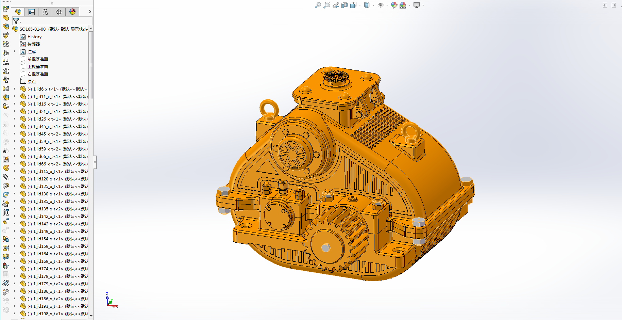Open dropdown arrow beside Display Style
Image resolution: width=622 pixels, height=320 pixels.
[x=373, y=5]
